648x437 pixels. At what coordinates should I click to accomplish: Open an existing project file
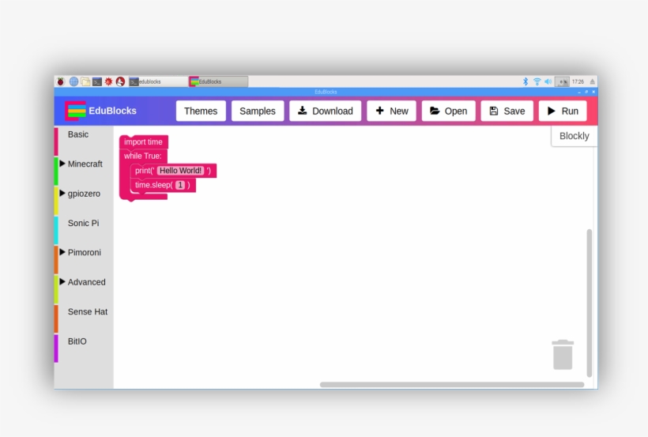[448, 111]
